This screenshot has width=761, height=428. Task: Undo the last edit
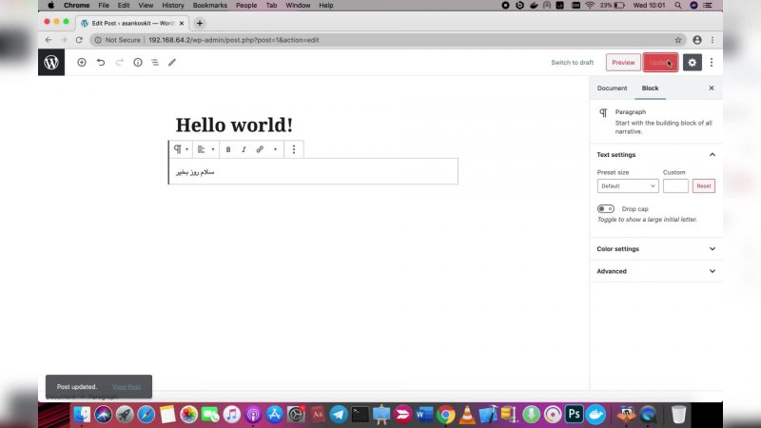101,63
